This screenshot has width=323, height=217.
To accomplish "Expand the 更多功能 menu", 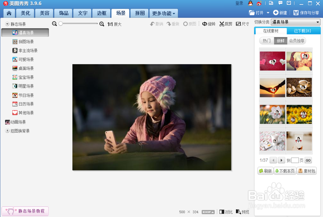I will (x=163, y=13).
